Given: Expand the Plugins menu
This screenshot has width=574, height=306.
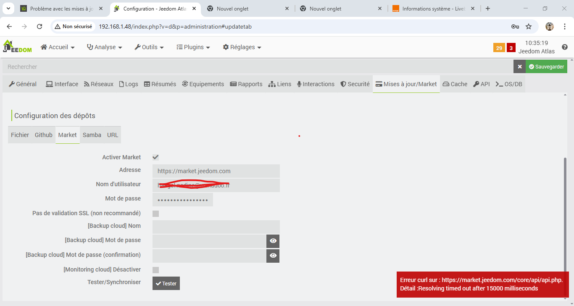Looking at the screenshot, I should pos(193,47).
